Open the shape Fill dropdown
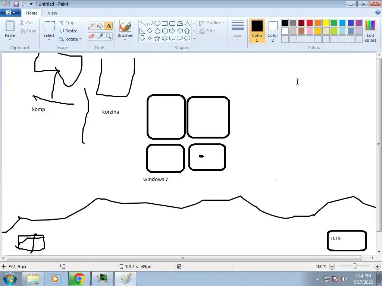This screenshot has height=286, width=382. tap(207, 31)
